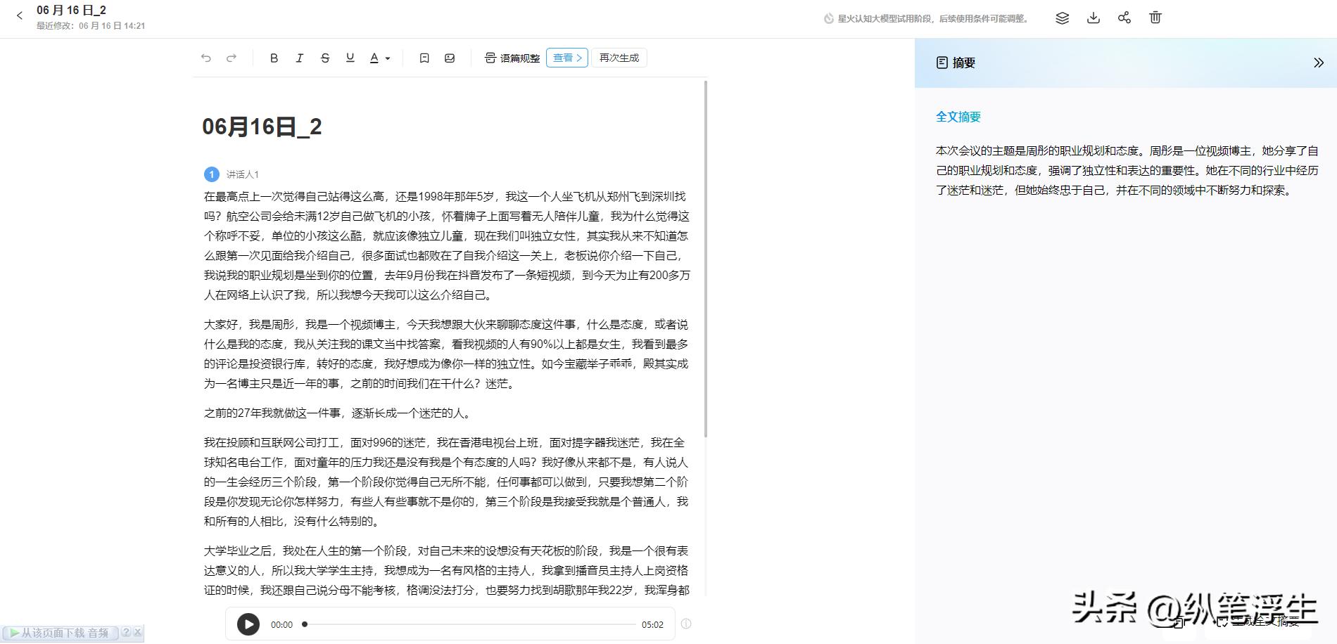Click the trash delete icon

click(1155, 18)
